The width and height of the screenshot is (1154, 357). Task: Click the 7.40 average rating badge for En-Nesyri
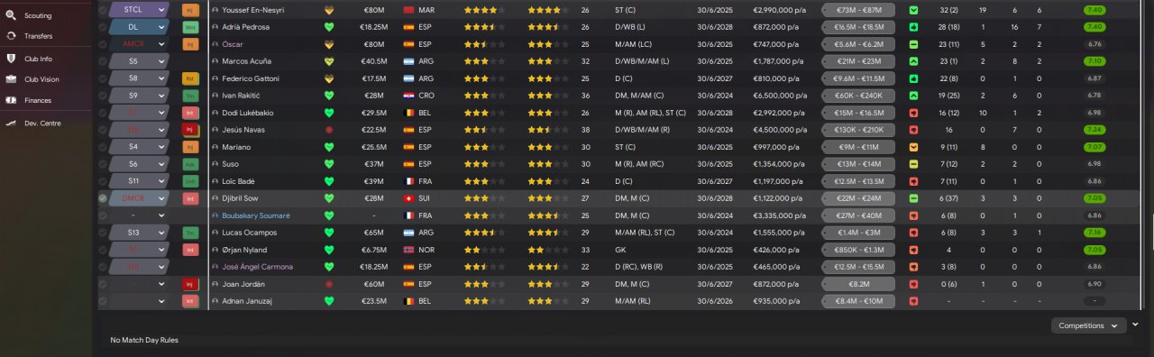click(x=1095, y=10)
